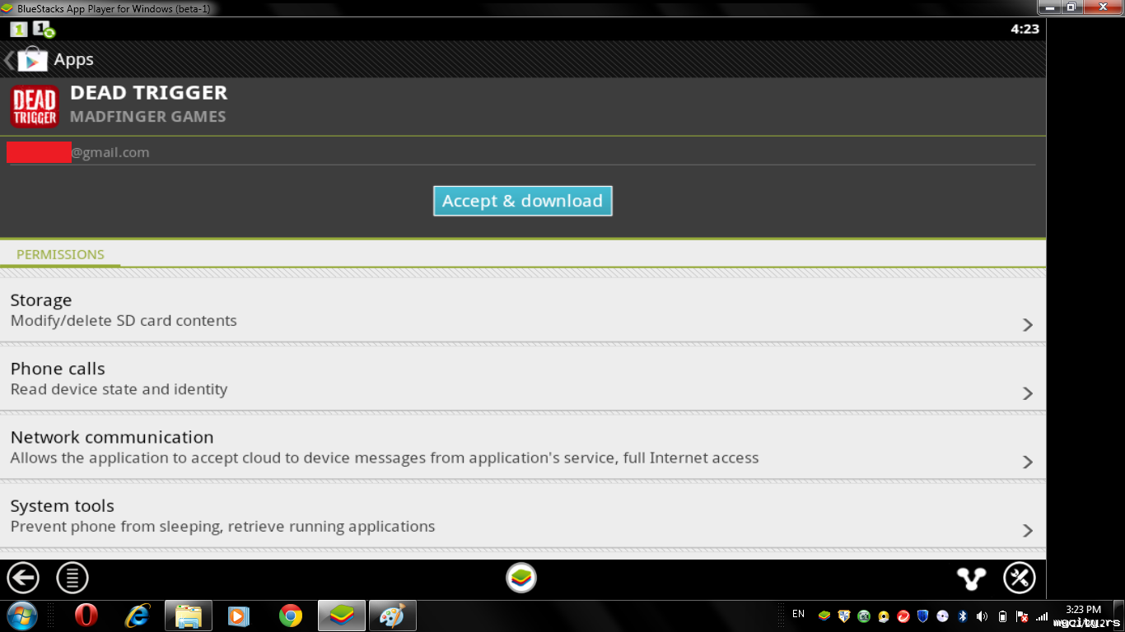Expand the Storage permission chevron
Viewport: 1125px width, 632px height.
[1028, 325]
